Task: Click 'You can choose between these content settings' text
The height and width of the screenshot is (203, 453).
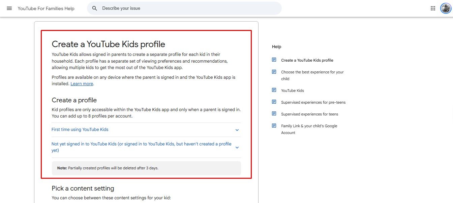Action: 111,198
